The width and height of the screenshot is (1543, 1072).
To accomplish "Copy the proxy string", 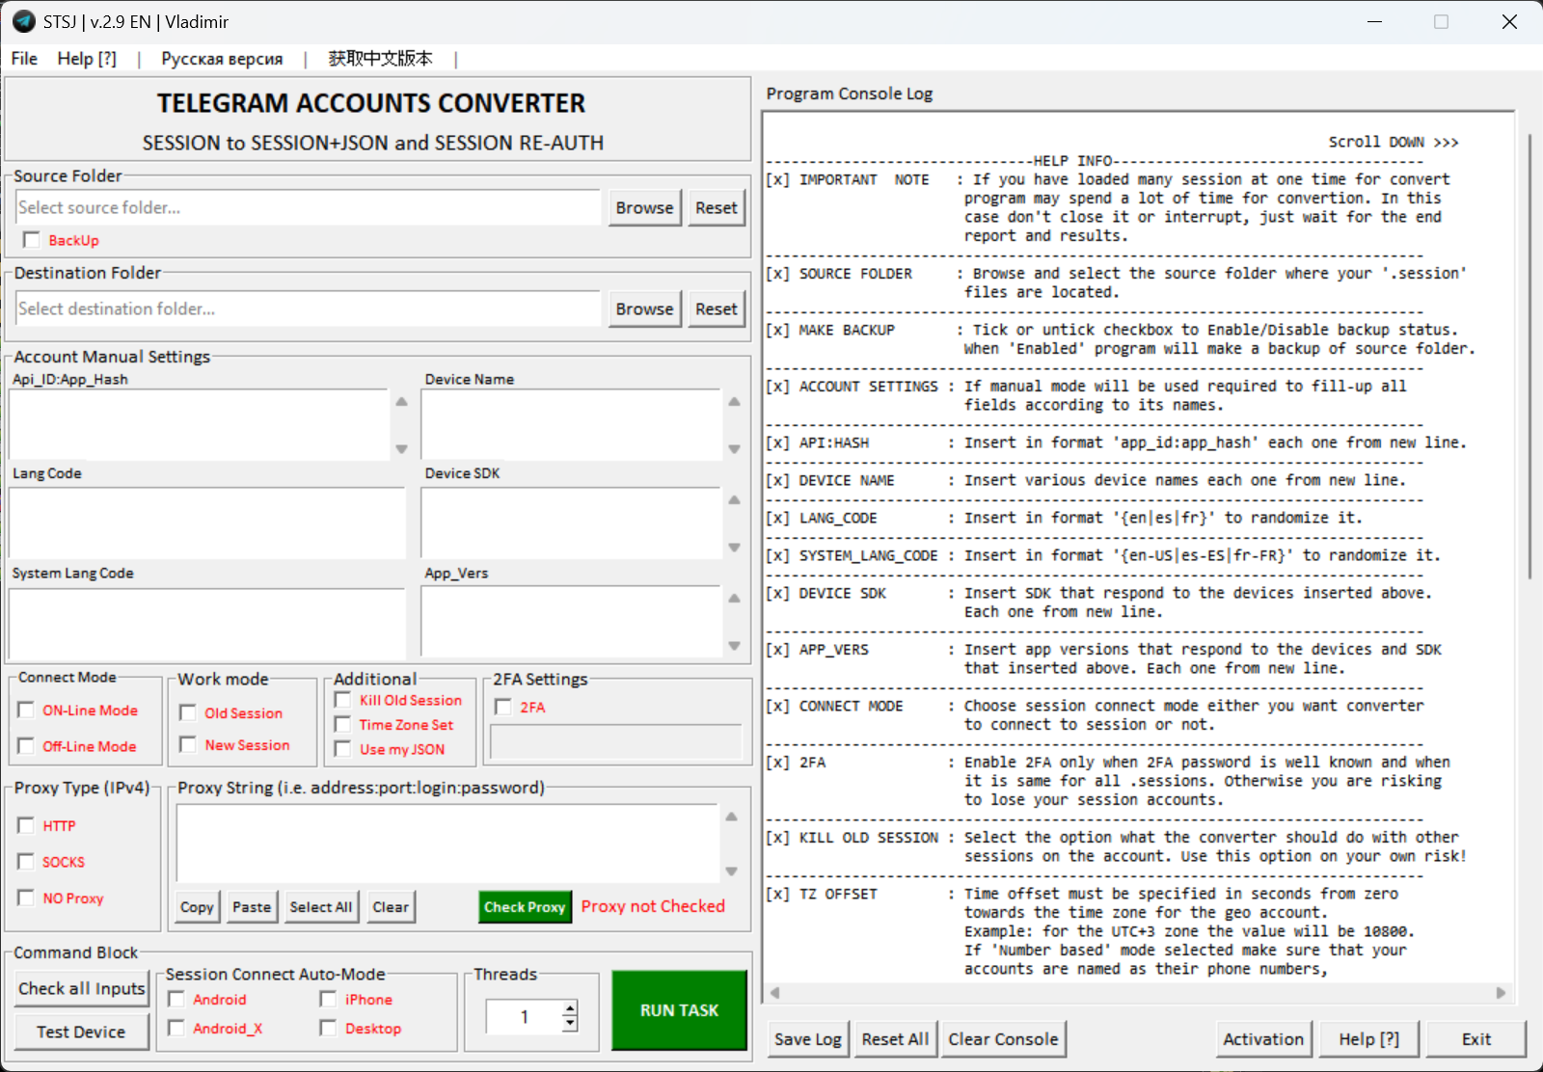I will 197,907.
